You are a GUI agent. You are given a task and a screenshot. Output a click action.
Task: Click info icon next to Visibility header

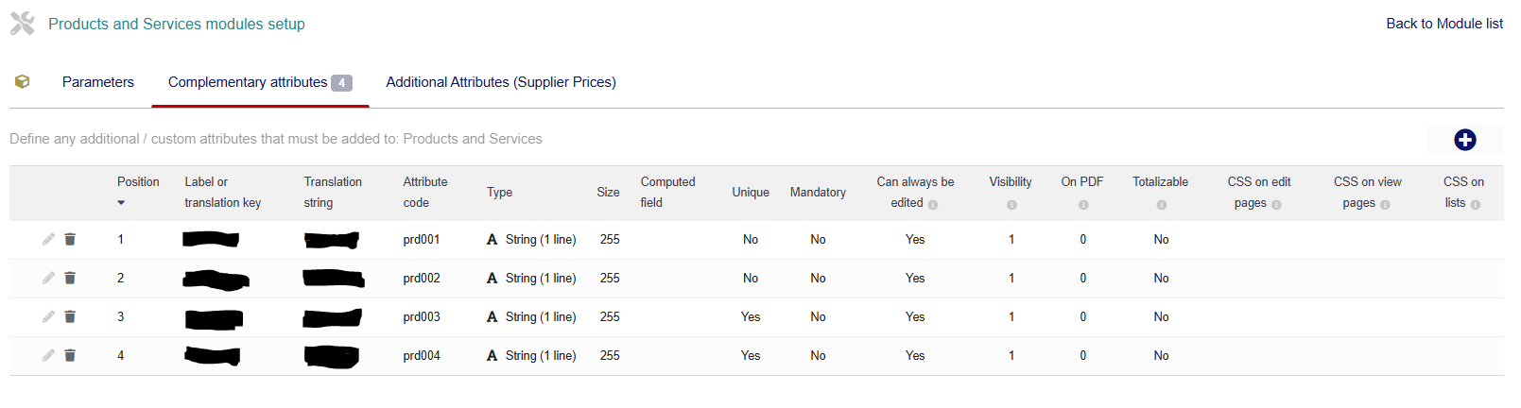tap(1011, 205)
